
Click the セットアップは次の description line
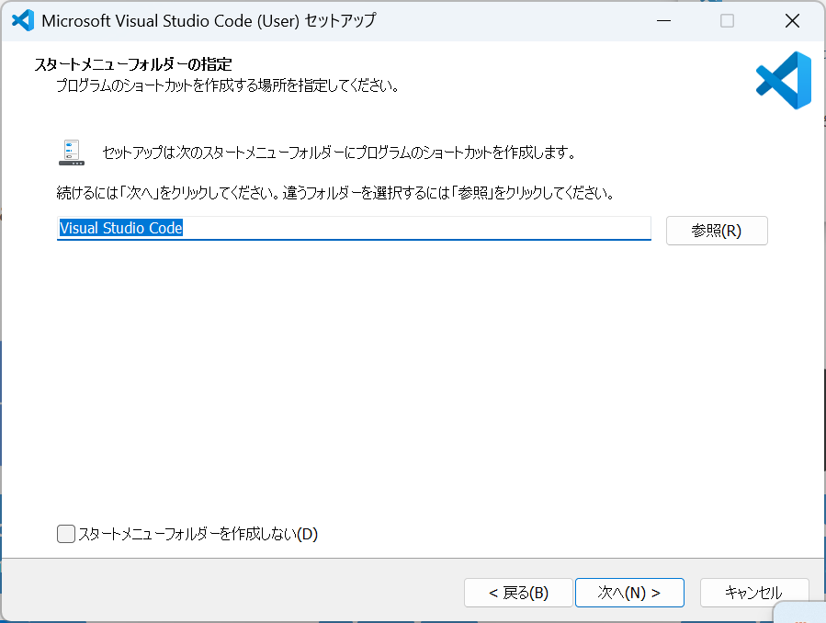(338, 153)
